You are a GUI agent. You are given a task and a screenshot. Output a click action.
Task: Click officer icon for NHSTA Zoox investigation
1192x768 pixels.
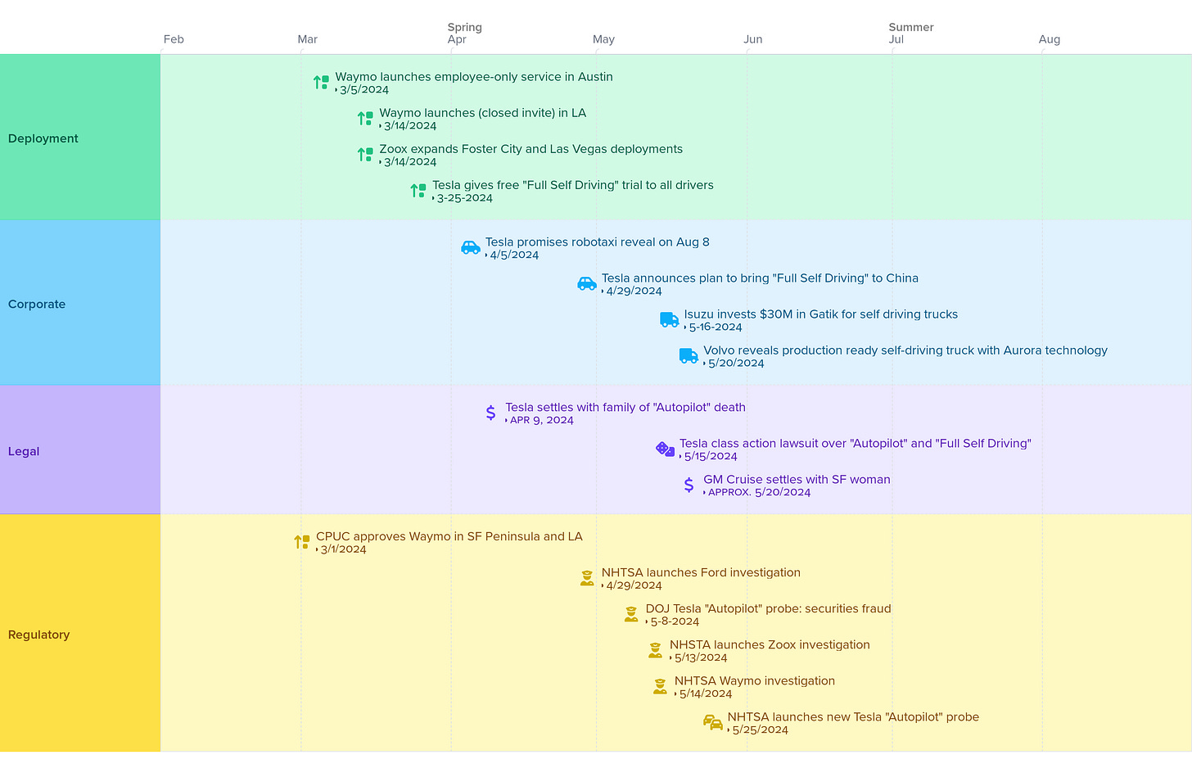tap(655, 650)
